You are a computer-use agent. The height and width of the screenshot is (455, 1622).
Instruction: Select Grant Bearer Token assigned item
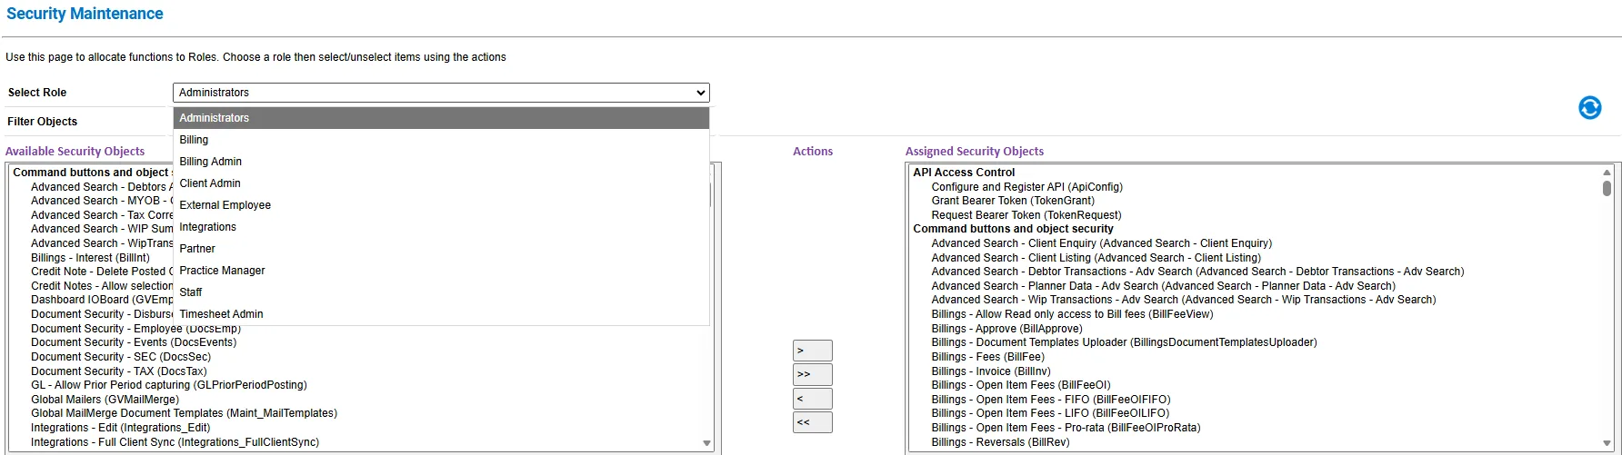1013,201
